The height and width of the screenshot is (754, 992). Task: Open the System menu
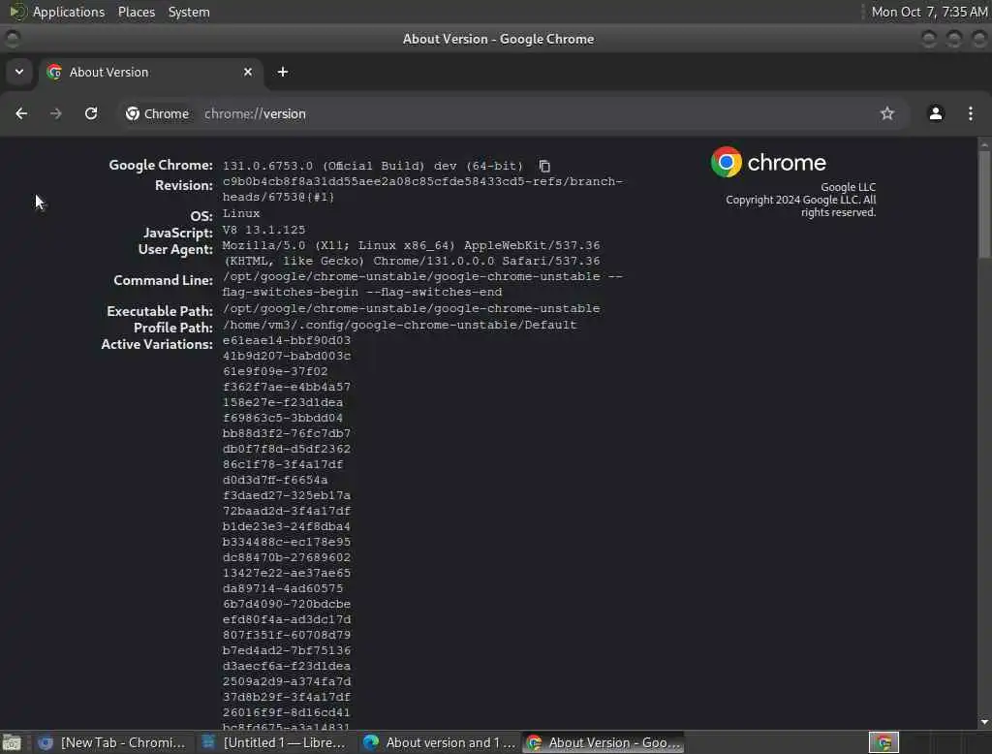pos(189,12)
